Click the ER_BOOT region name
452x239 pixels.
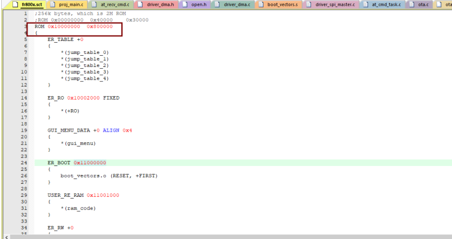point(59,162)
